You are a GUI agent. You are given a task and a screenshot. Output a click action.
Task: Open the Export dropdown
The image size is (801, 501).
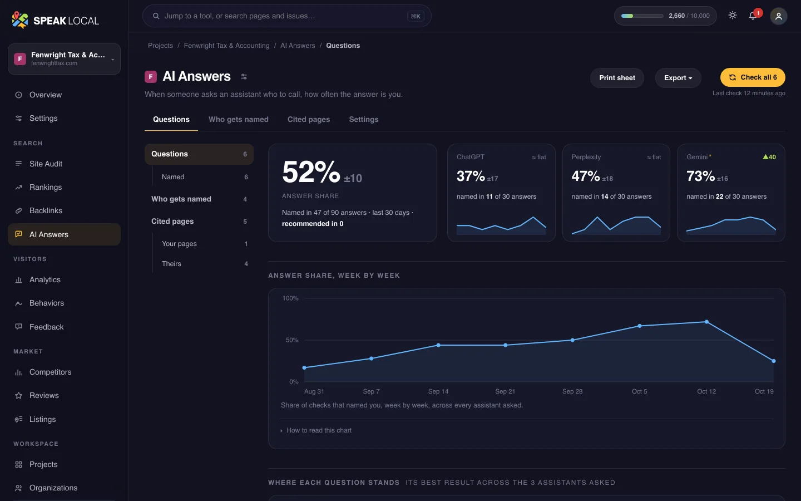coord(678,78)
